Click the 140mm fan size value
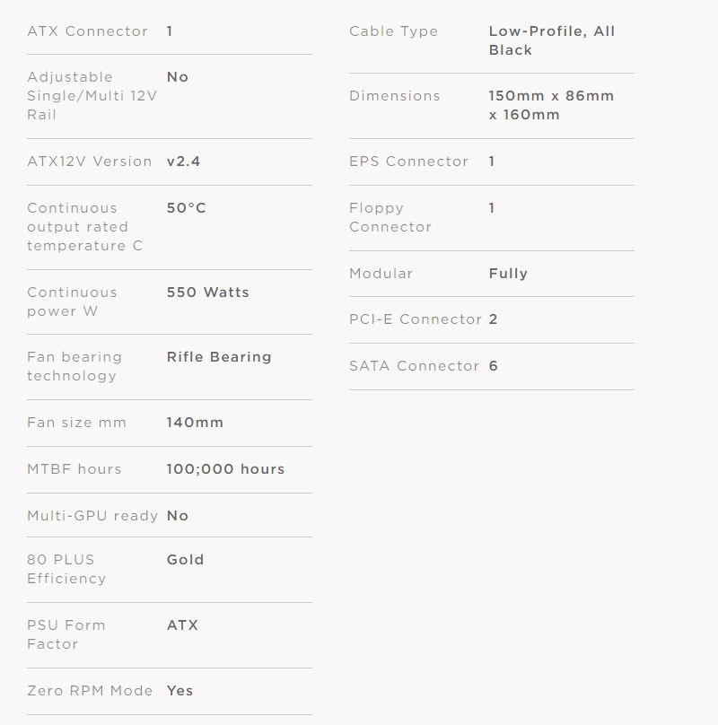The height and width of the screenshot is (725, 718). (x=195, y=423)
